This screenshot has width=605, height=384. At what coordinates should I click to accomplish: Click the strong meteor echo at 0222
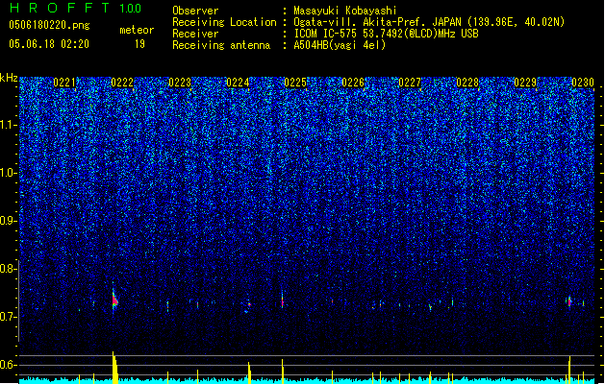pyautogui.click(x=114, y=300)
